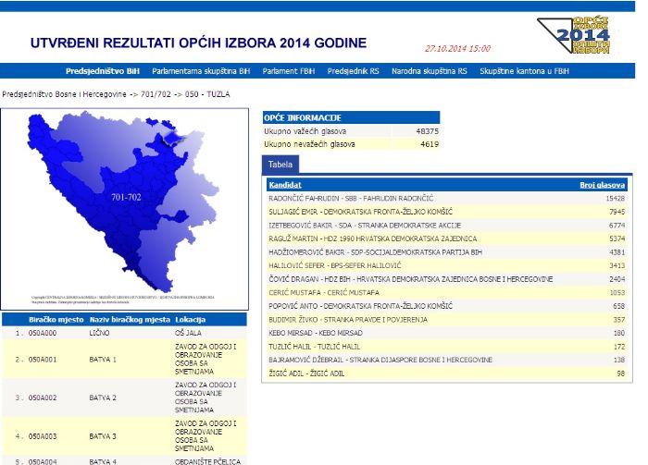Select row Čović Dragan - HDZ BiH
Screen dimensions: 648x465
(x=447, y=279)
